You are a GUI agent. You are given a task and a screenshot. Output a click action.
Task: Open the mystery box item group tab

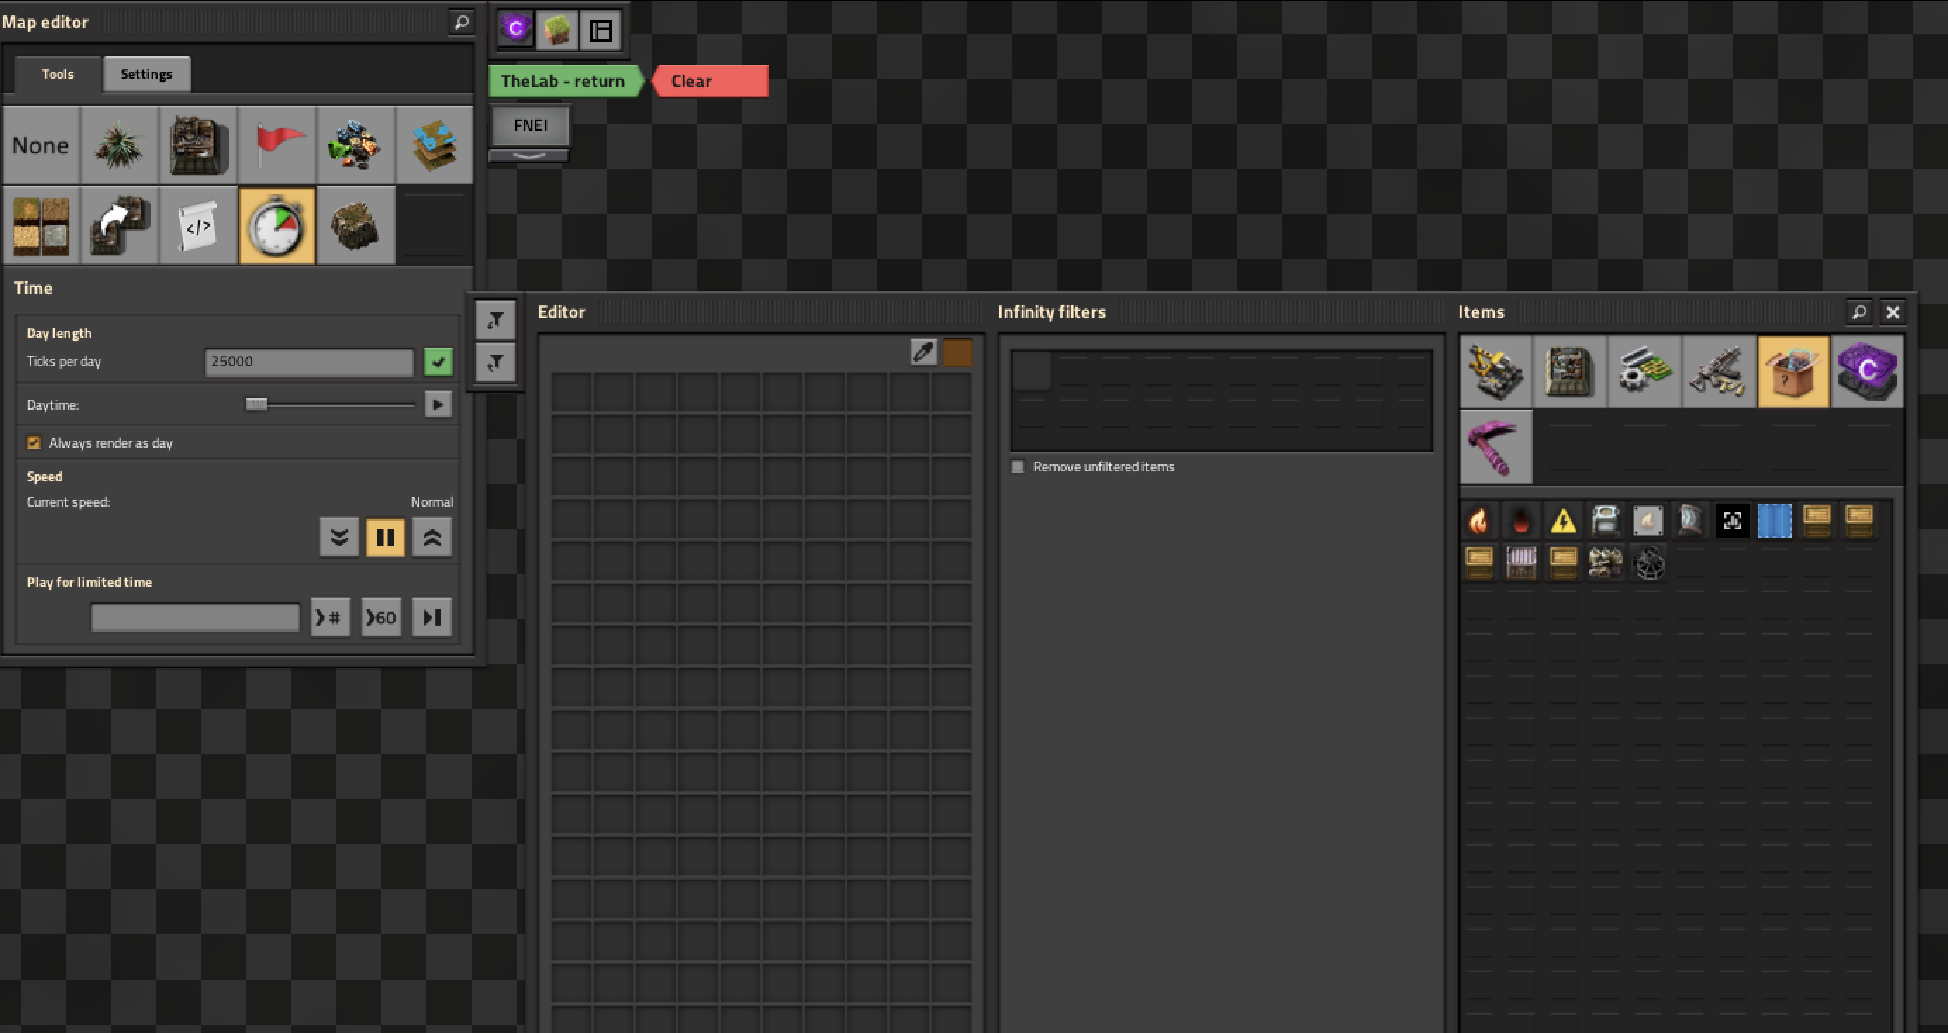coord(1793,372)
